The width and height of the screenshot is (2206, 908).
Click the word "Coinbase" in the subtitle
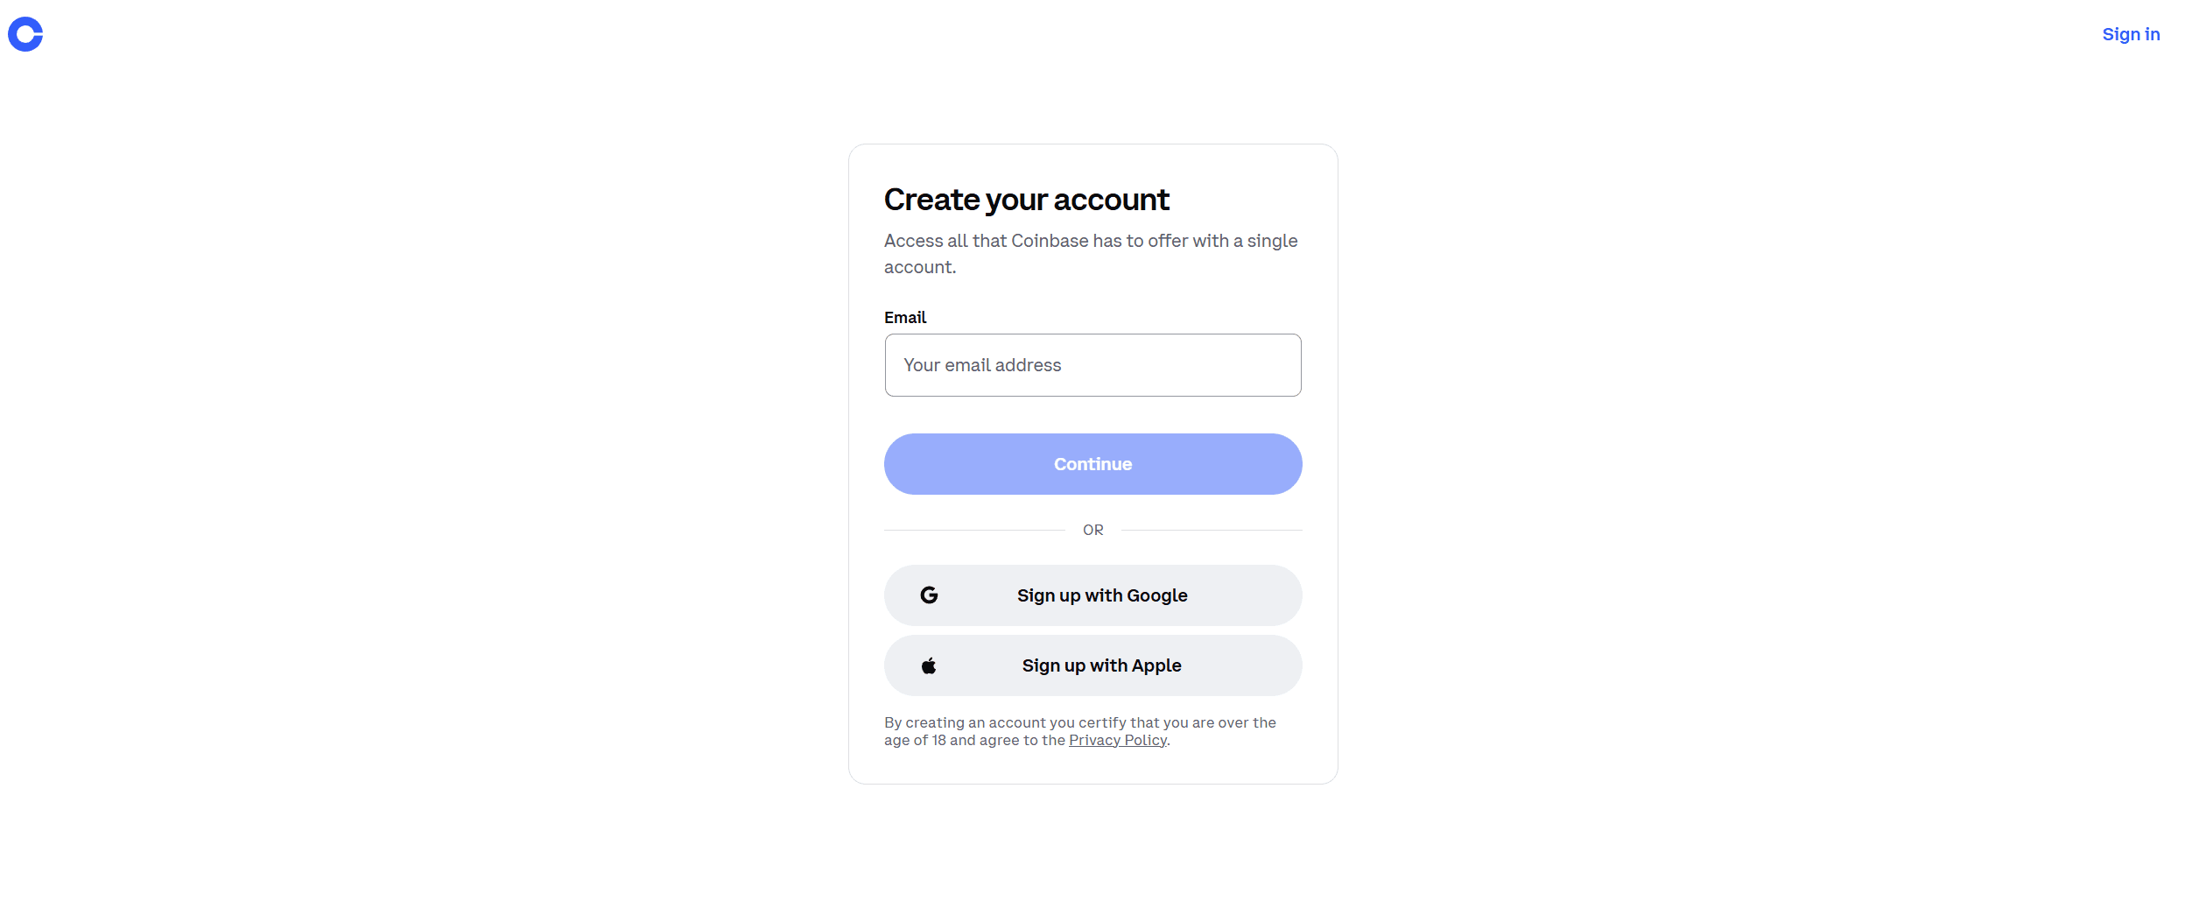click(1049, 241)
